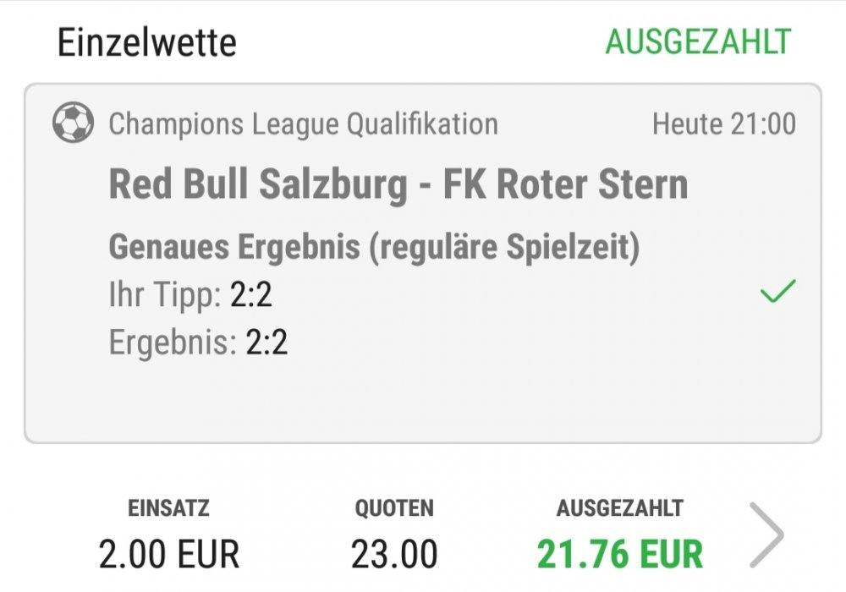Tap the Einzelwette heading
The image size is (846, 592).
(146, 42)
